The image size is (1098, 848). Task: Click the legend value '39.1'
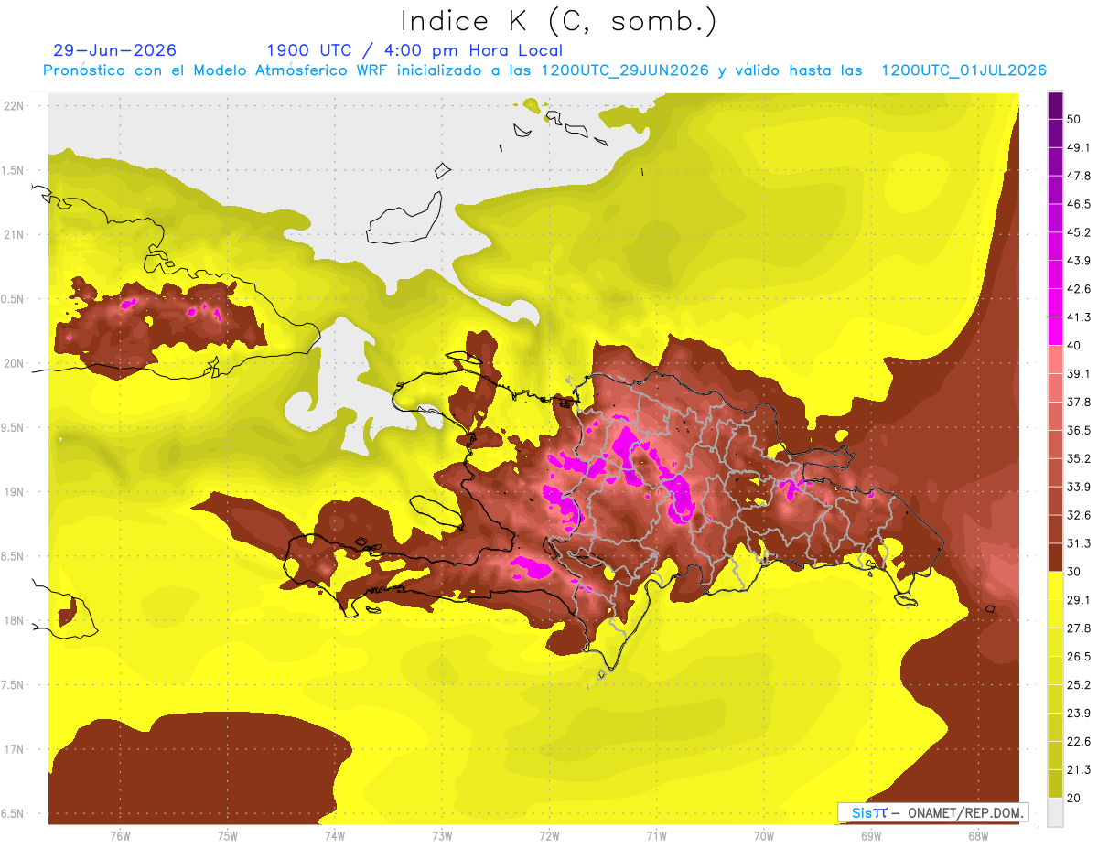pyautogui.click(x=1078, y=374)
